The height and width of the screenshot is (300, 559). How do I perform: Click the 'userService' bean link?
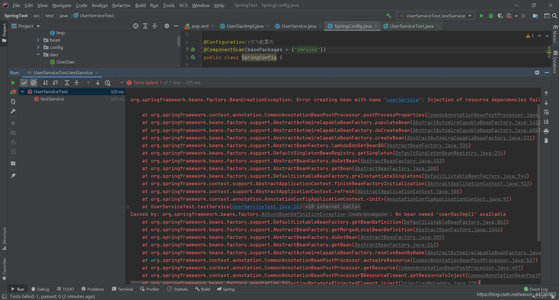pyautogui.click(x=402, y=100)
